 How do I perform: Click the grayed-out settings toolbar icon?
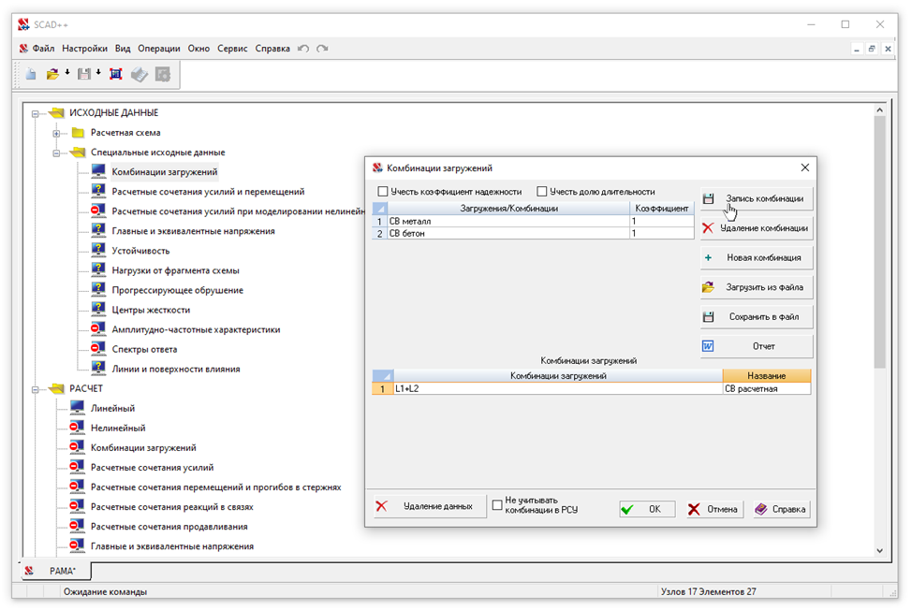[x=163, y=74]
